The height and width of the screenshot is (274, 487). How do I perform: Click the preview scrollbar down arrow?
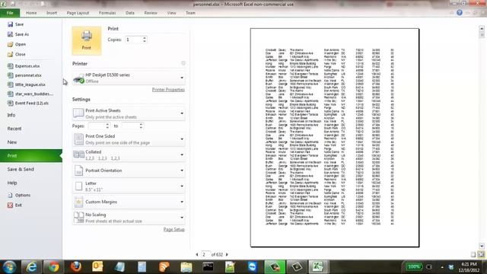coord(482,246)
